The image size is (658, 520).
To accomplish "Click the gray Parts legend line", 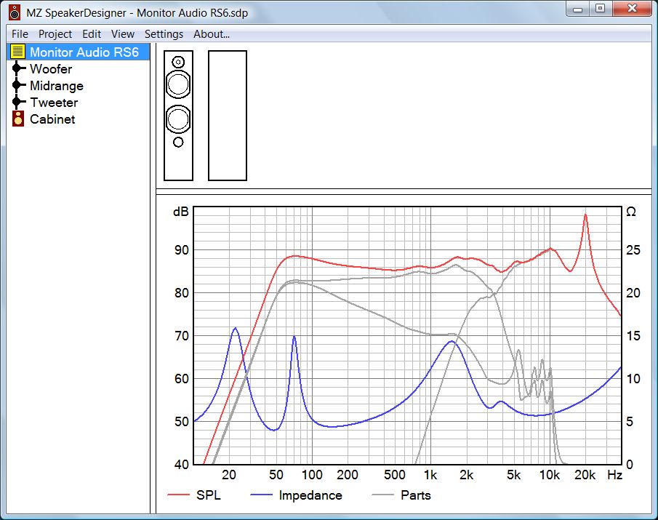I will pos(382,495).
